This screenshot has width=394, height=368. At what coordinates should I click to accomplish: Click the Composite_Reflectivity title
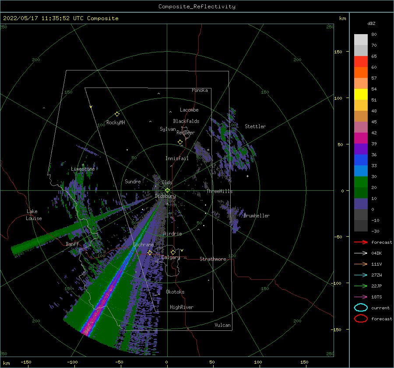pyautogui.click(x=197, y=7)
